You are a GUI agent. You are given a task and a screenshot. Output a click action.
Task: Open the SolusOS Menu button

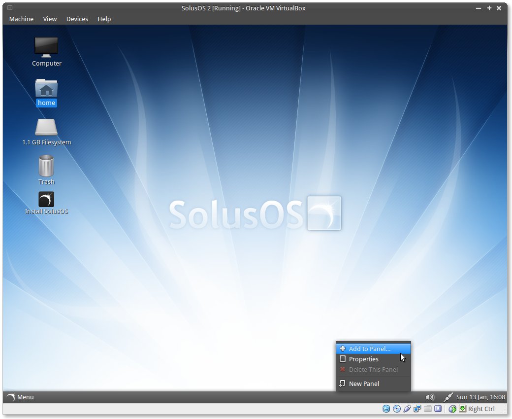point(20,397)
